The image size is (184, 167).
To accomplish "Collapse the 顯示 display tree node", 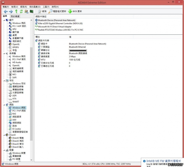I will click(4, 20).
